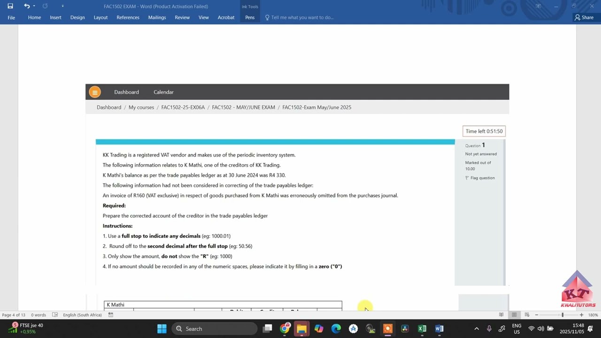Select the View tab
The width and height of the screenshot is (601, 338).
[203, 17]
